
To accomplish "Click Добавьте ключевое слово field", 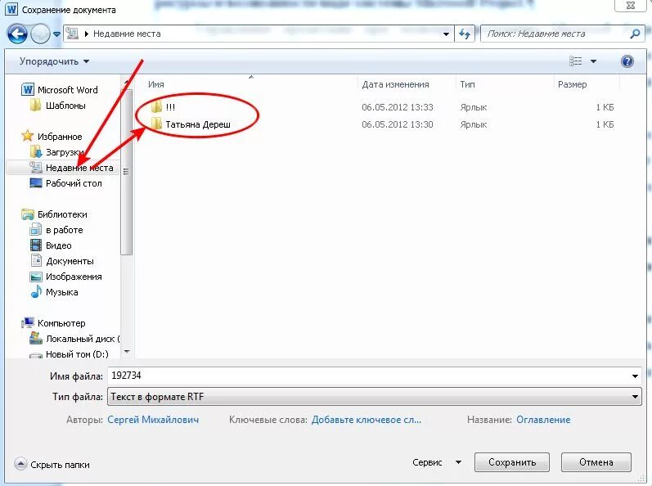I will tap(366, 420).
